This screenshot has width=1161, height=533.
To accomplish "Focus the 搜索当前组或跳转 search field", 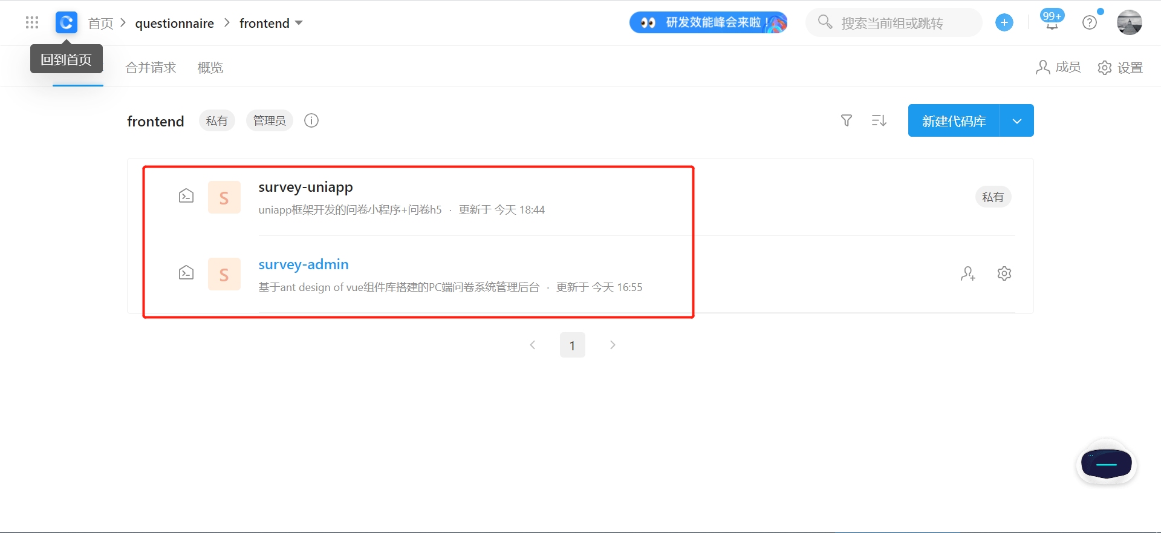I will coord(894,23).
